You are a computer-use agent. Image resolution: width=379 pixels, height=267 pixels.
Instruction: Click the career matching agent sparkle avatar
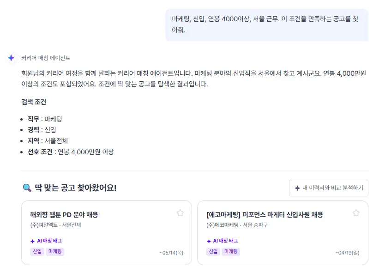[x=11, y=58]
